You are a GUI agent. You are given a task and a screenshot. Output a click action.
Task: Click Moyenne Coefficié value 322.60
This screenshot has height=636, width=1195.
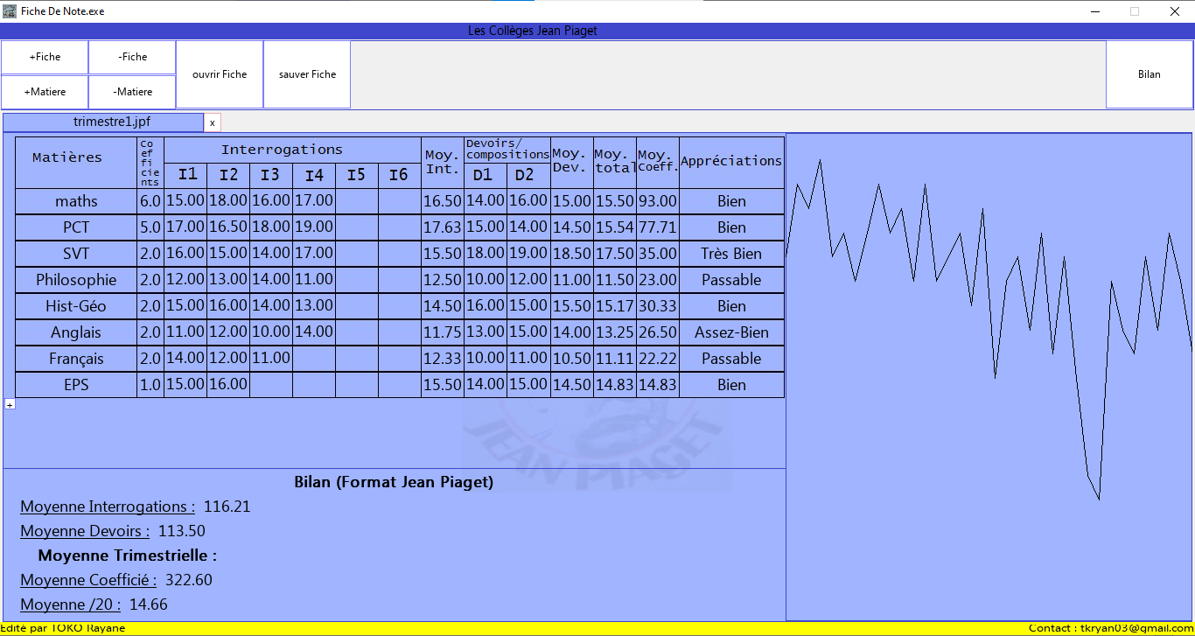tap(189, 580)
